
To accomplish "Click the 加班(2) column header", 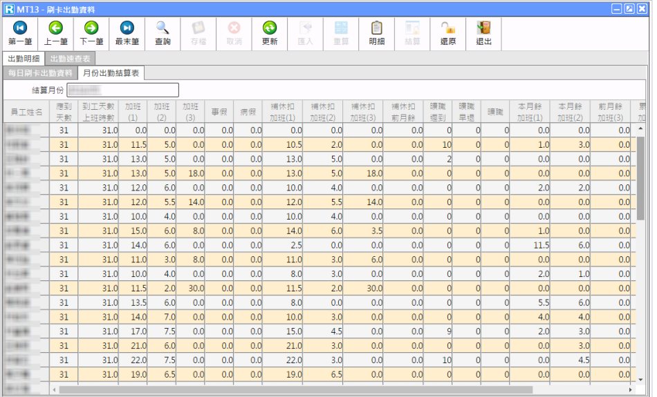I will point(162,112).
